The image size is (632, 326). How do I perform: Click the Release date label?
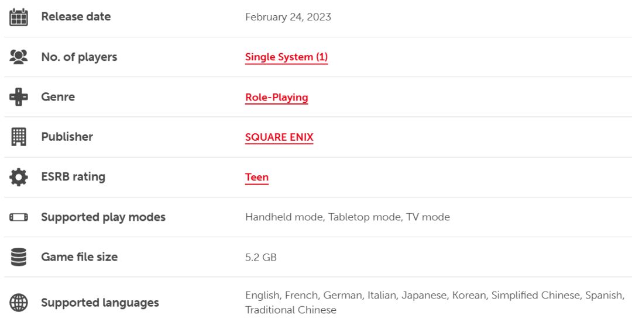[75, 17]
